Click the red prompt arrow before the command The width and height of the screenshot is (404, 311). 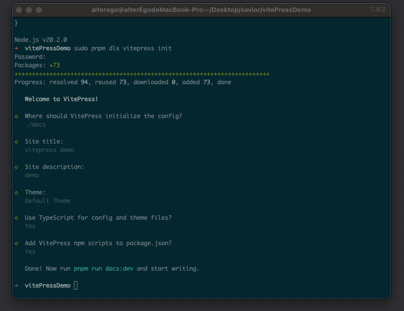pyautogui.click(x=16, y=48)
